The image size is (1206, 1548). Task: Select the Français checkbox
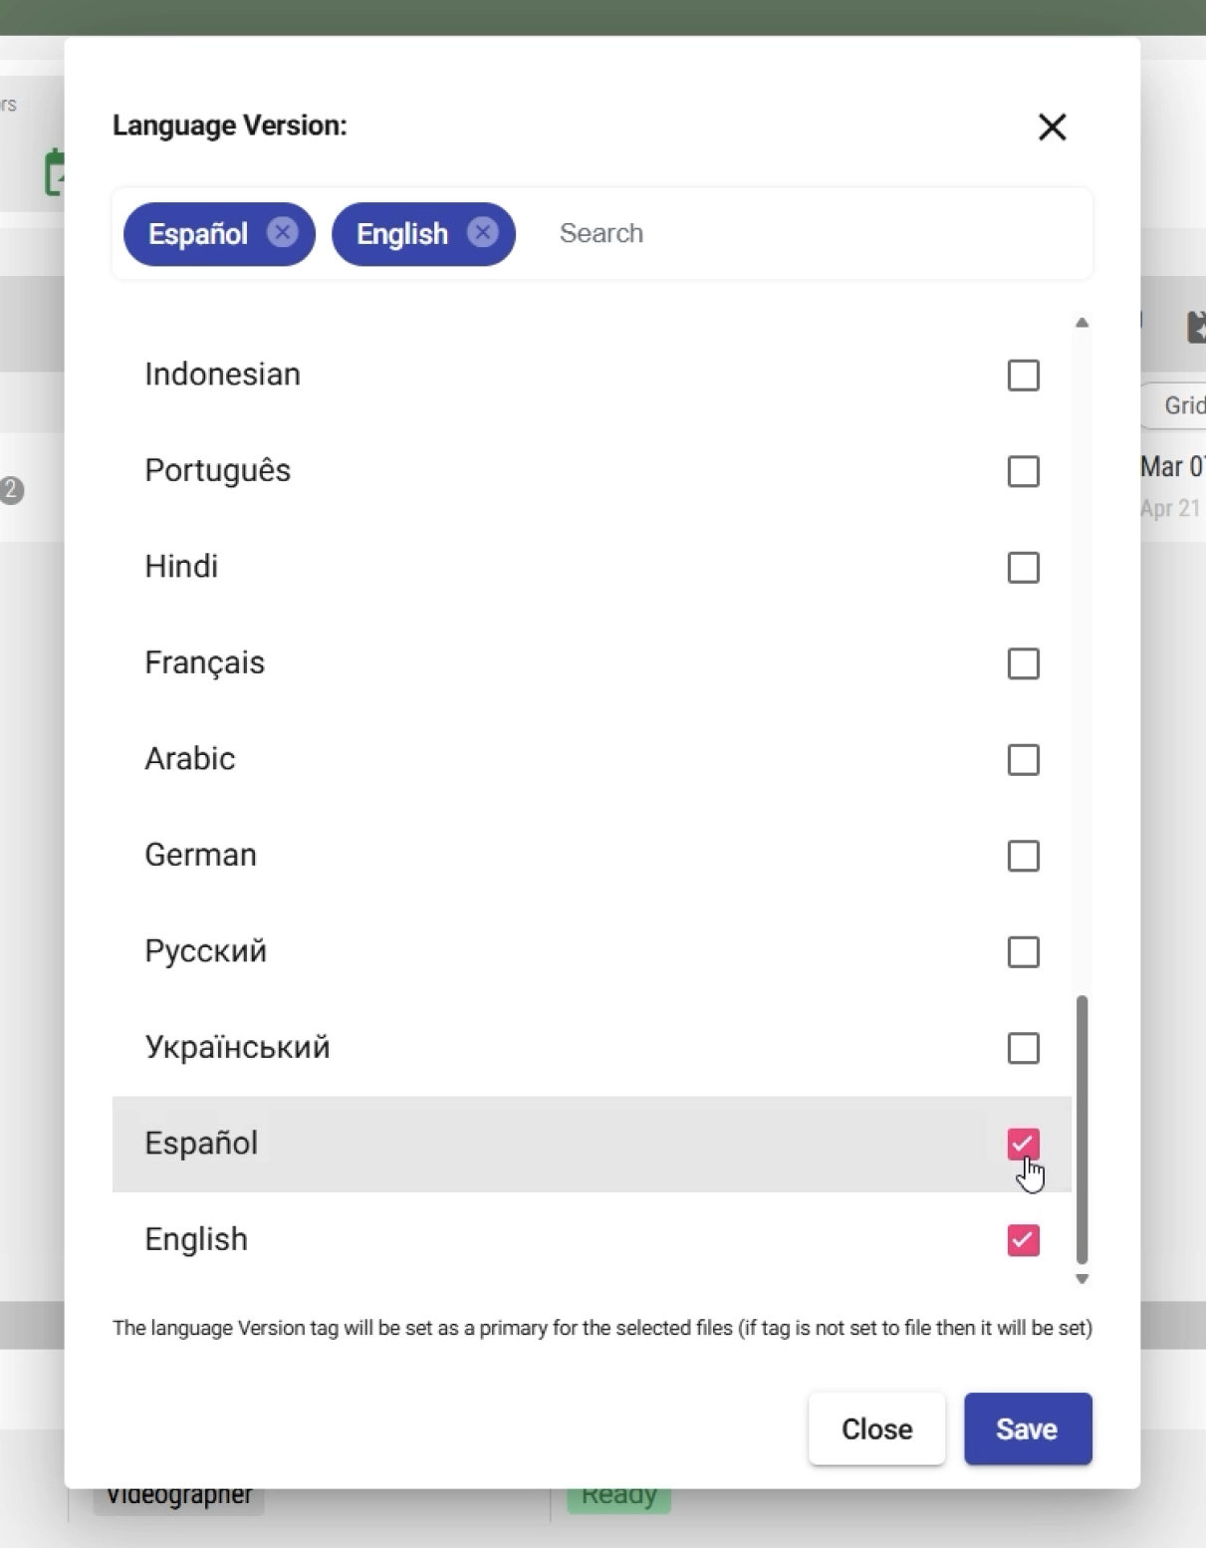(1023, 663)
